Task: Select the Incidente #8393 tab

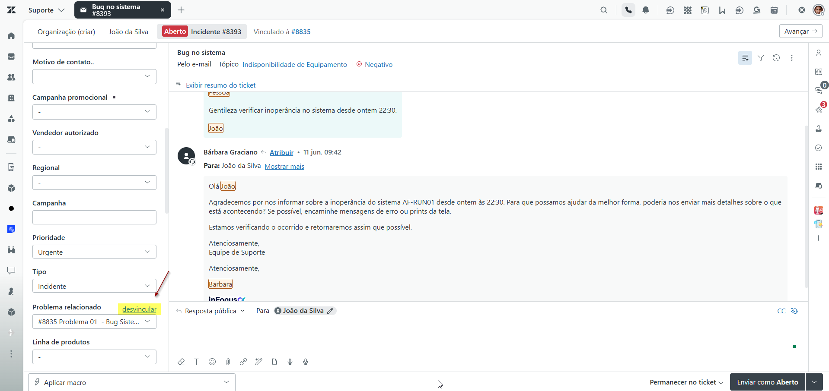Action: pos(202,32)
